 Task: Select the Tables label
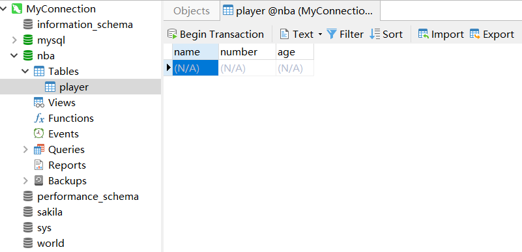coord(63,71)
